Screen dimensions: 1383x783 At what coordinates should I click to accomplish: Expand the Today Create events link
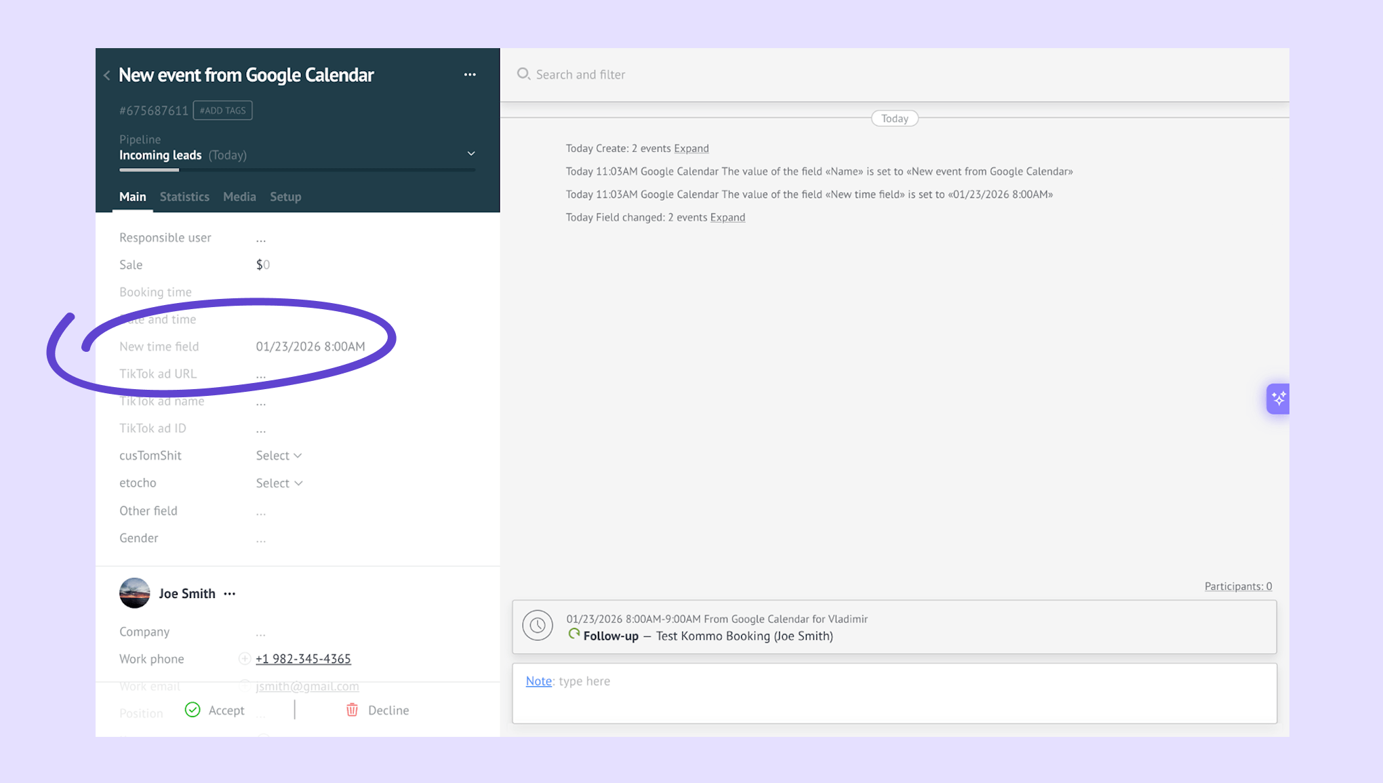pos(691,148)
